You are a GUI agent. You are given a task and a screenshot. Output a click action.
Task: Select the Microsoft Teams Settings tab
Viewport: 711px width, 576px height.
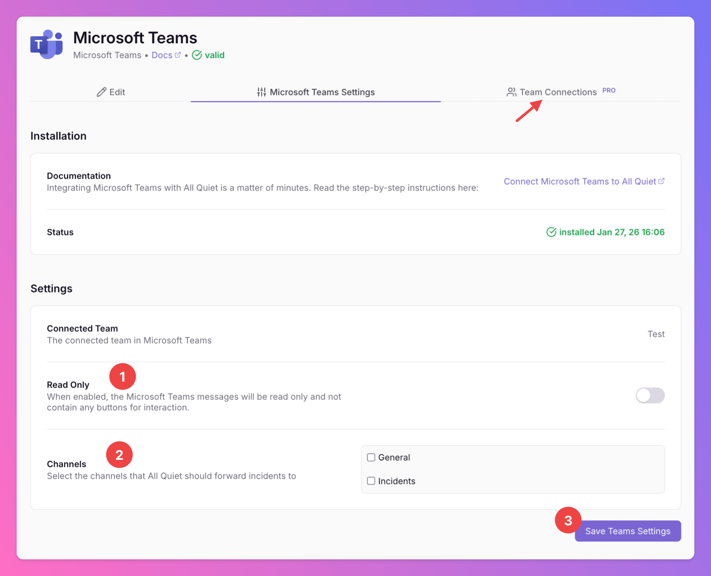(322, 92)
